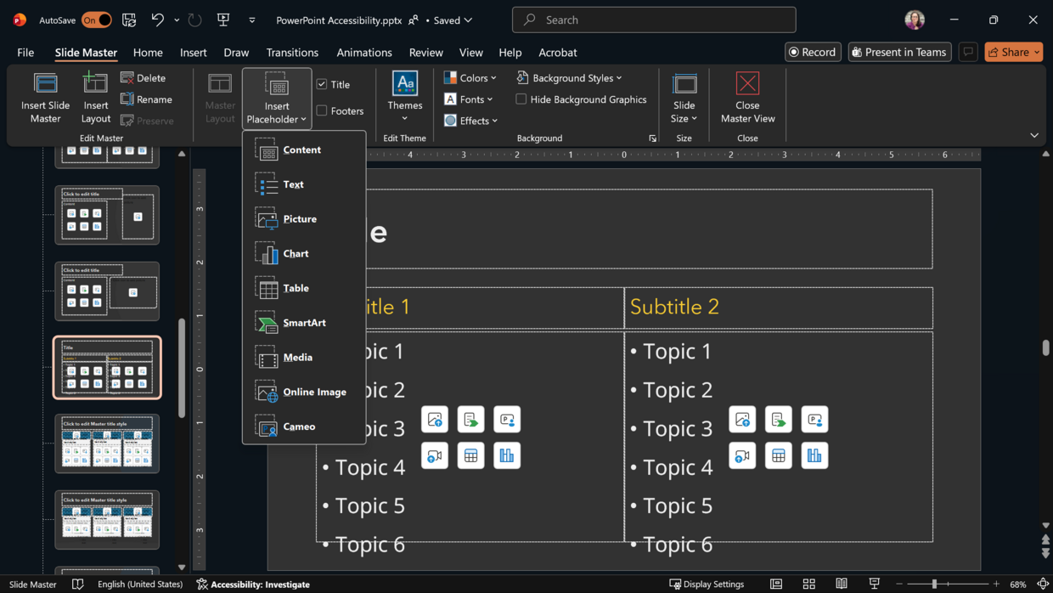Toggle the Footers checkbox
Viewport: 1053px width, 593px height.
323,110
